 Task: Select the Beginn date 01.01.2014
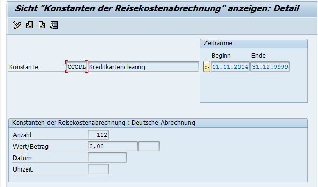pos(230,67)
